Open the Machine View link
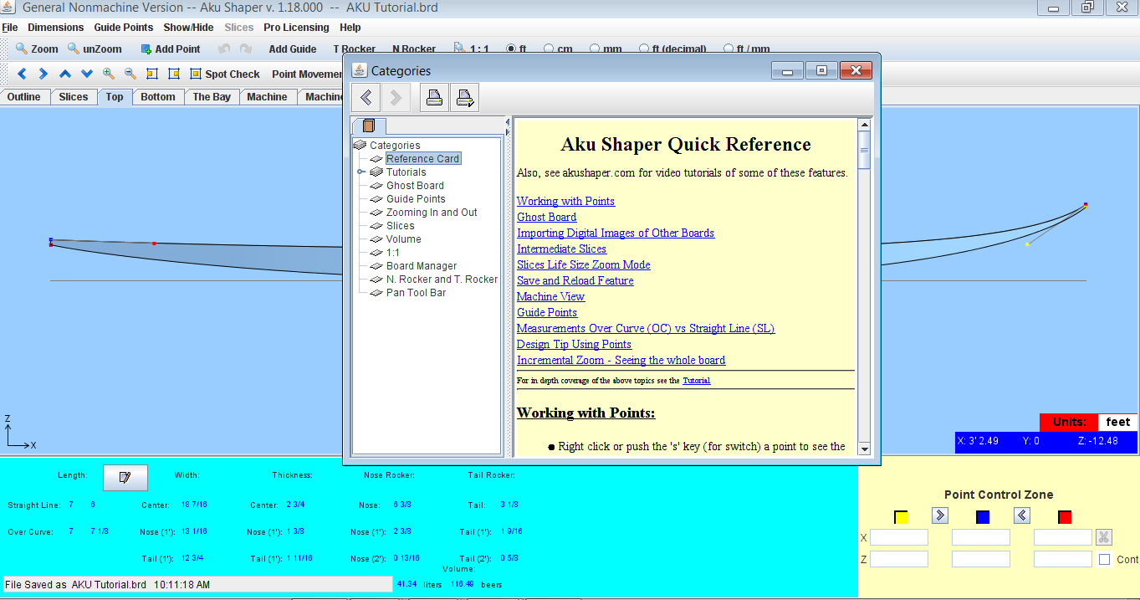Image resolution: width=1140 pixels, height=600 pixels. coord(550,296)
